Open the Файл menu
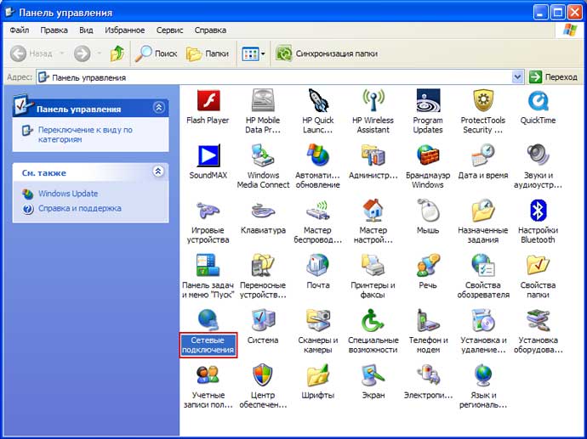This screenshot has width=587, height=439. (x=20, y=31)
